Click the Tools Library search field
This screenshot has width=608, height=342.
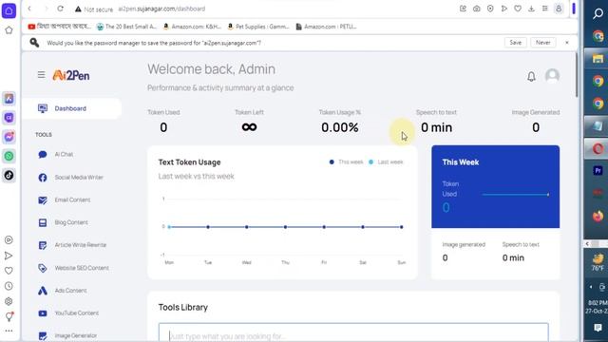point(353,332)
